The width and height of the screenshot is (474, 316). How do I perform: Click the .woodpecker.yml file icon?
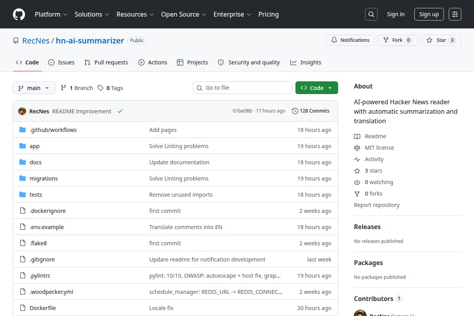click(23, 292)
